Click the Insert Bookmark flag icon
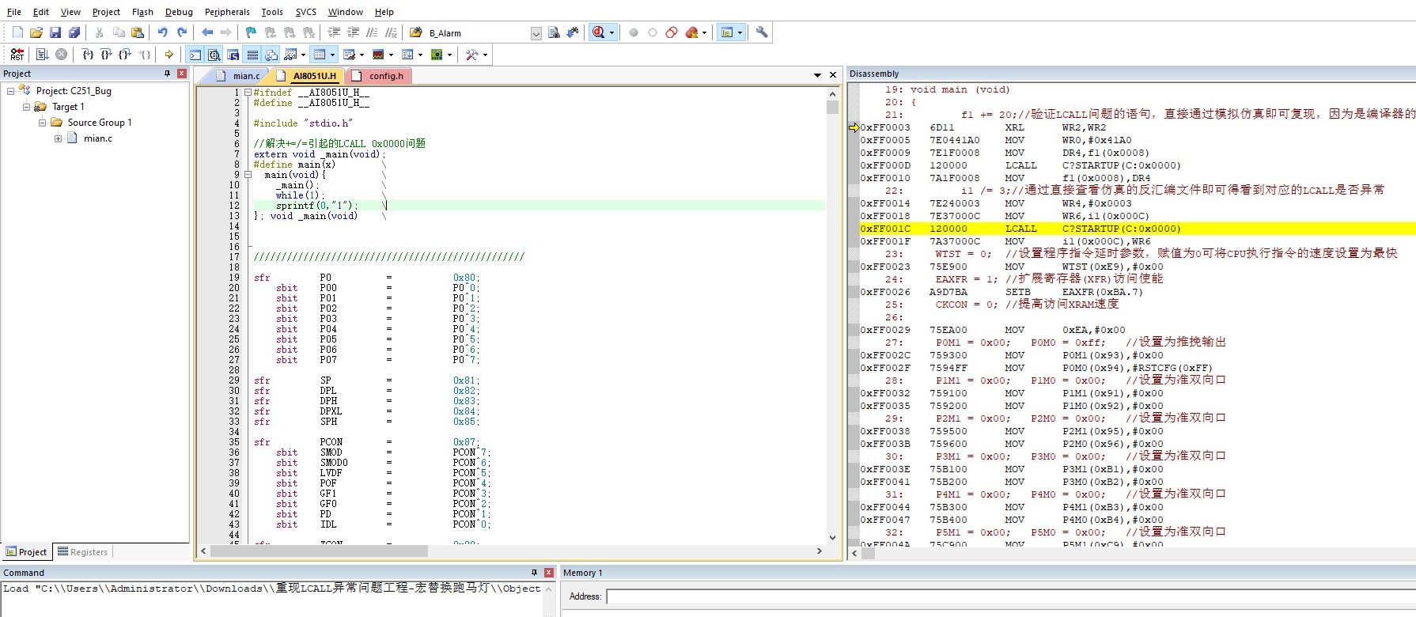The width and height of the screenshot is (1416, 617). [251, 32]
